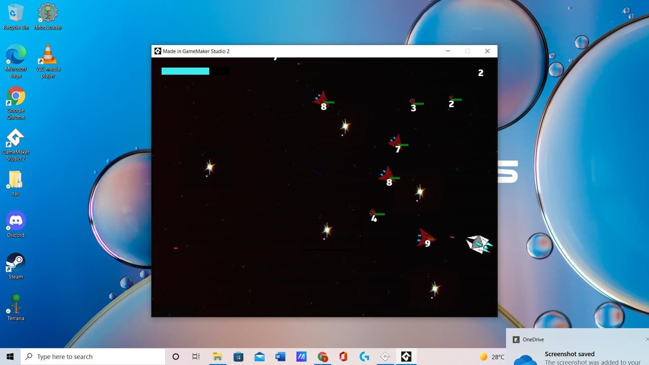Minimize the GameMaker game window

click(x=448, y=51)
